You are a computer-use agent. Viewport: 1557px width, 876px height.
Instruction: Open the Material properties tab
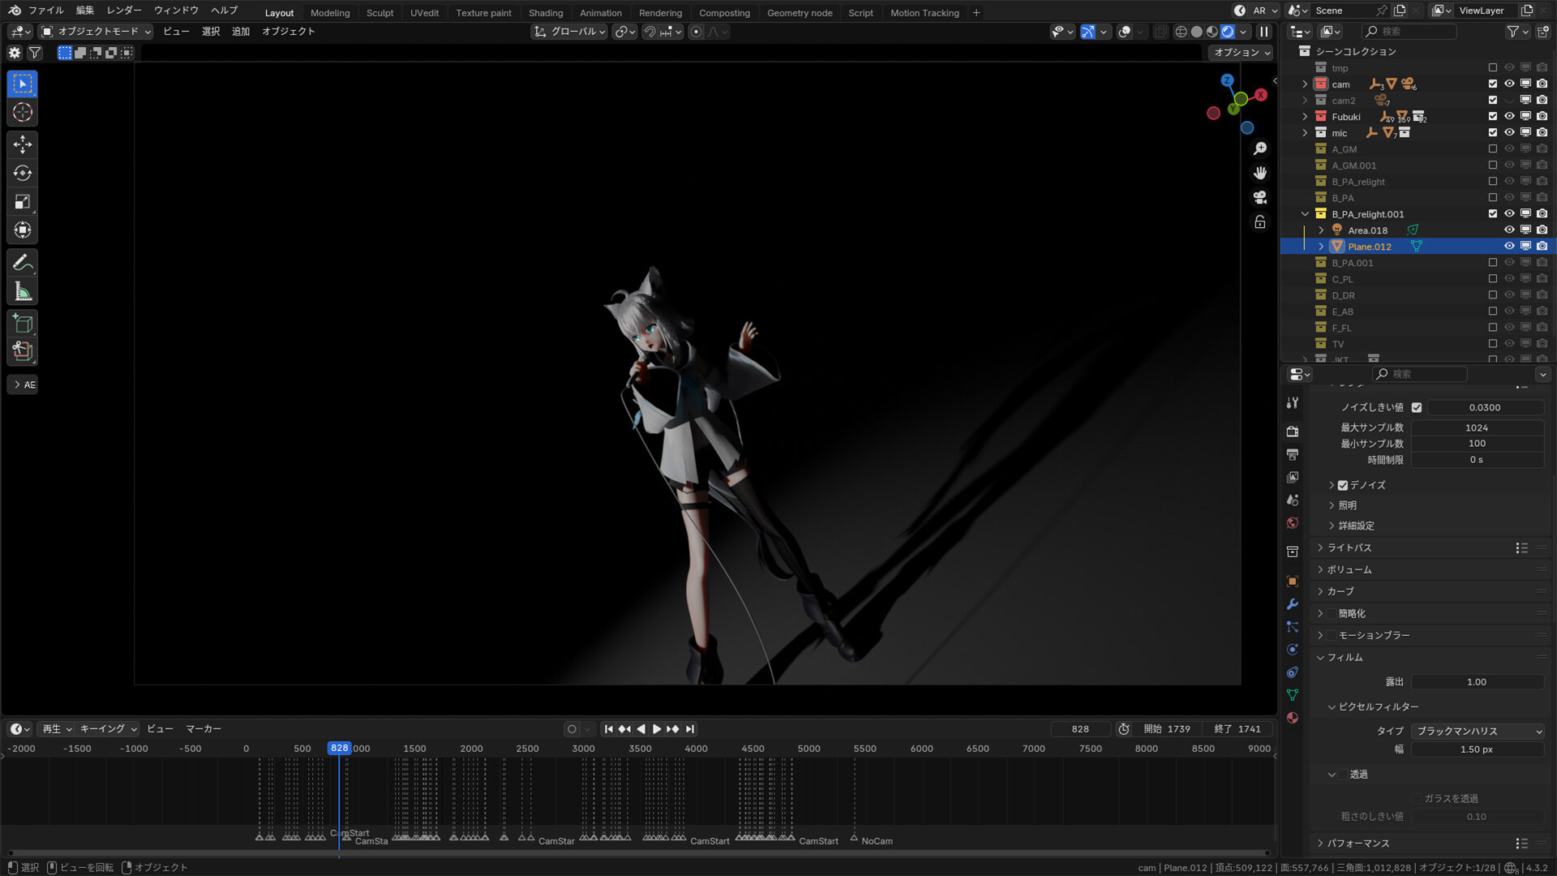[x=1293, y=718]
